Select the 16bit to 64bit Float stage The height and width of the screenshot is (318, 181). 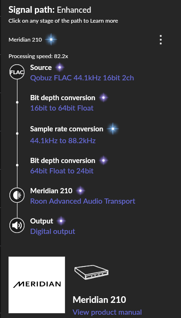tap(62, 108)
